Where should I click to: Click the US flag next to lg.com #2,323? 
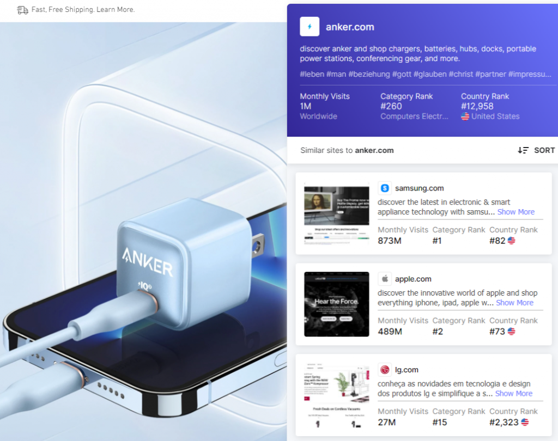click(525, 422)
